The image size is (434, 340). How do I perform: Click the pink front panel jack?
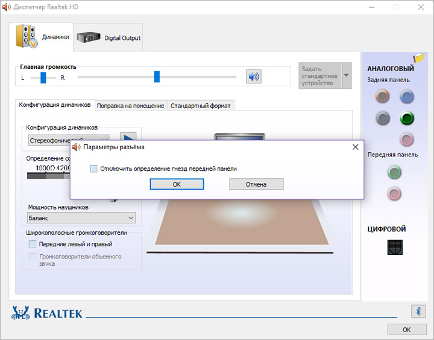394,193
